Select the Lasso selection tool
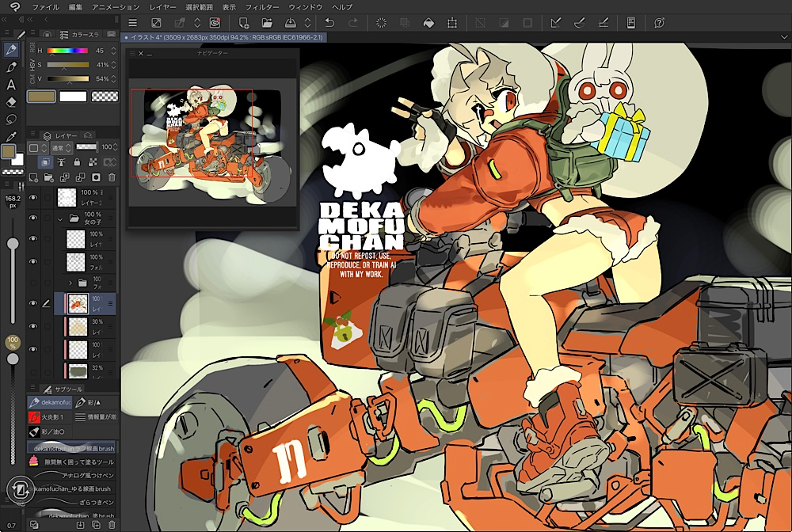 11,120
